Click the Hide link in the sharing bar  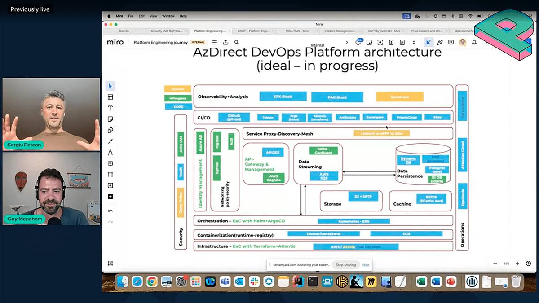[x=366, y=265]
